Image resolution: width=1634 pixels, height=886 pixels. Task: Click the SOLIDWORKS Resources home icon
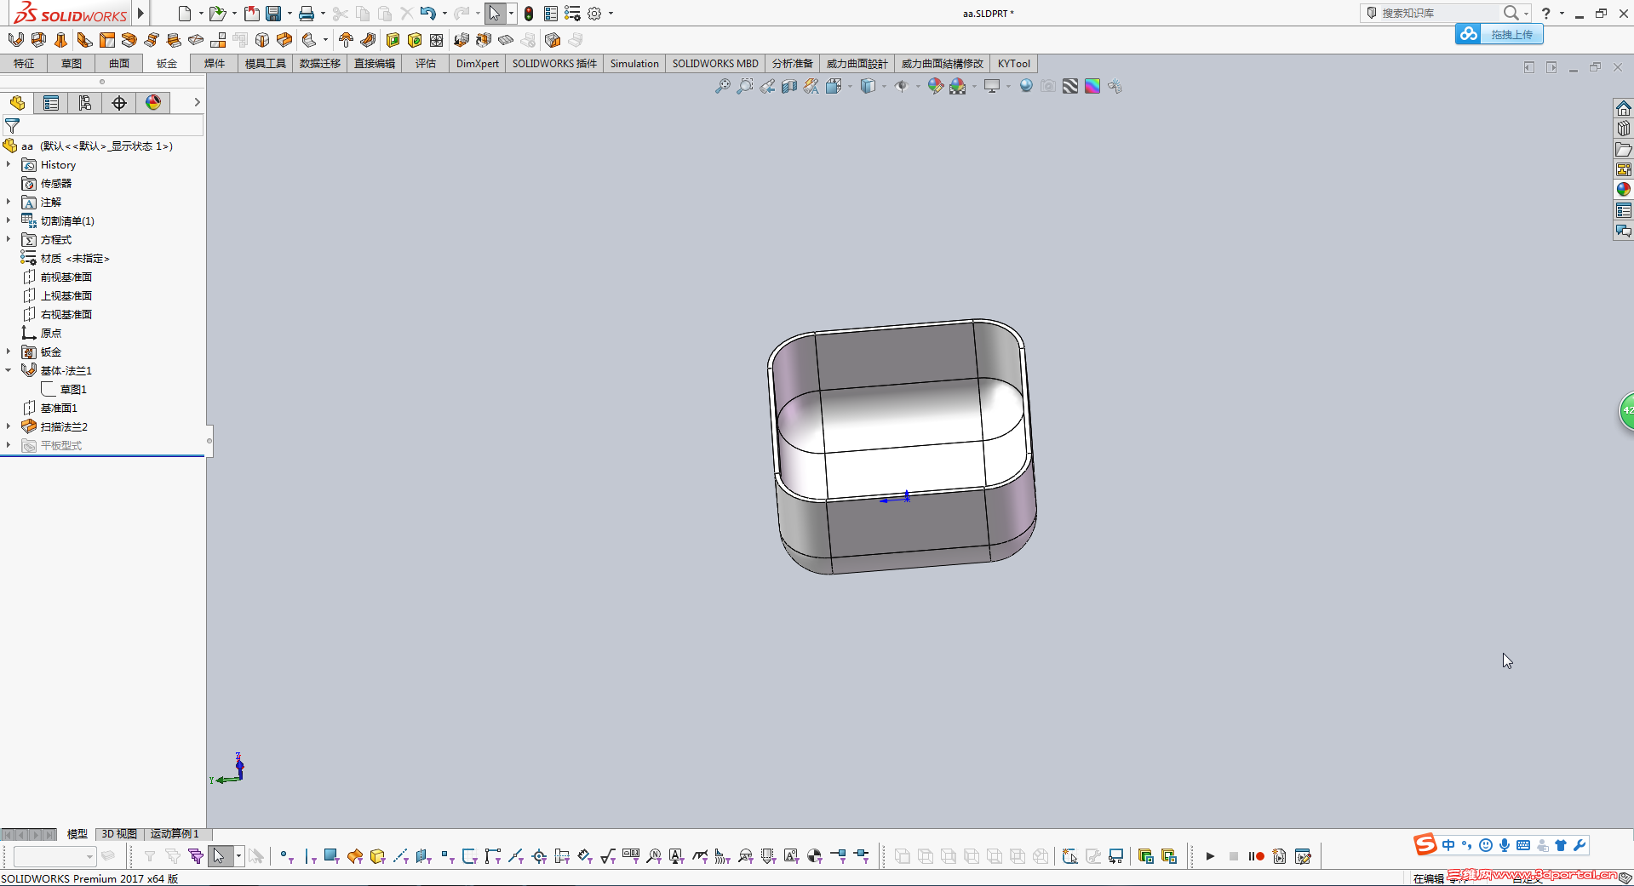tap(1624, 108)
